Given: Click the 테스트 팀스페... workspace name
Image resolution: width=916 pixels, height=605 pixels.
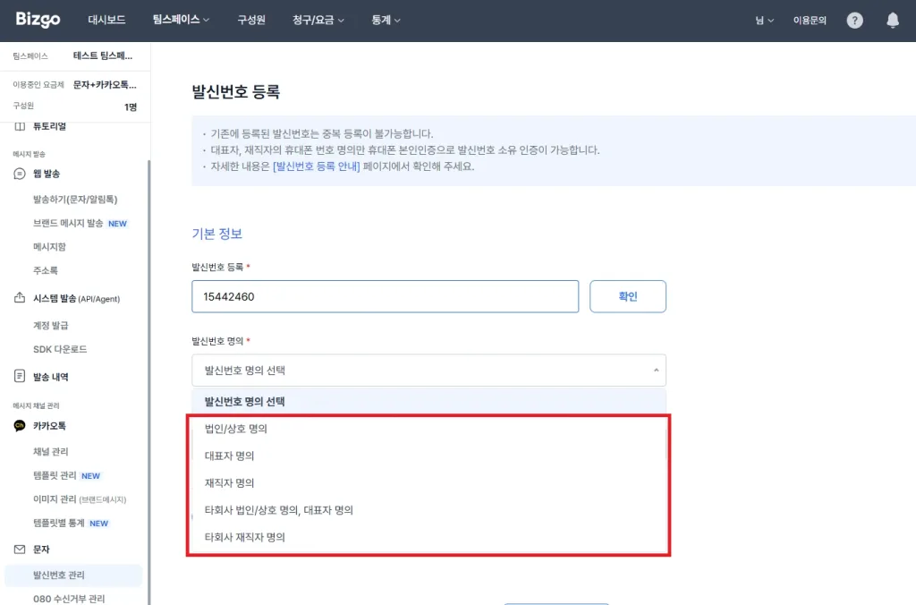Looking at the screenshot, I should pos(103,55).
